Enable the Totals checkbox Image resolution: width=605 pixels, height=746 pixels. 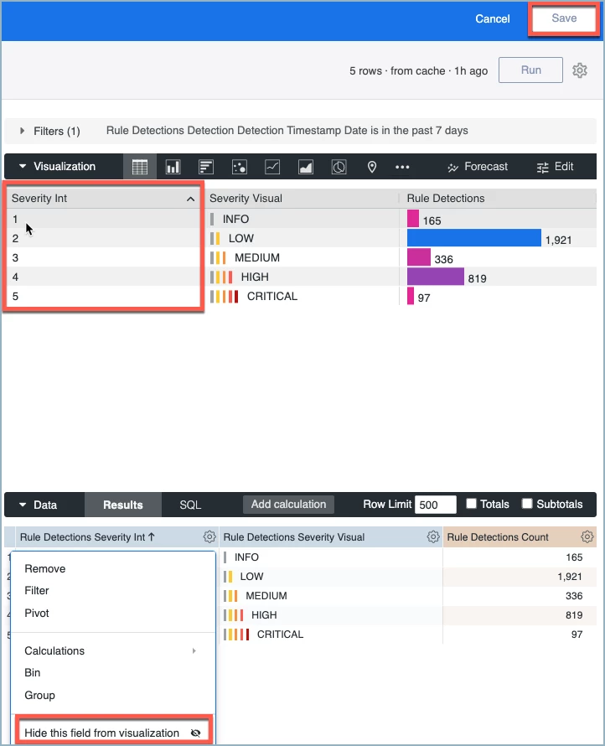(472, 504)
